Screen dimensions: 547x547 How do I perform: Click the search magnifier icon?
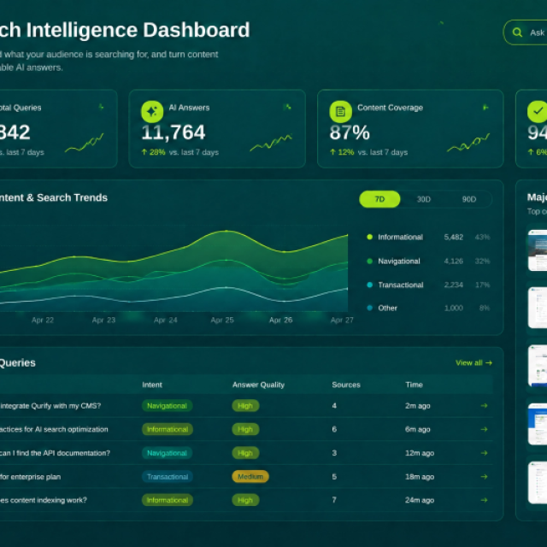[517, 32]
